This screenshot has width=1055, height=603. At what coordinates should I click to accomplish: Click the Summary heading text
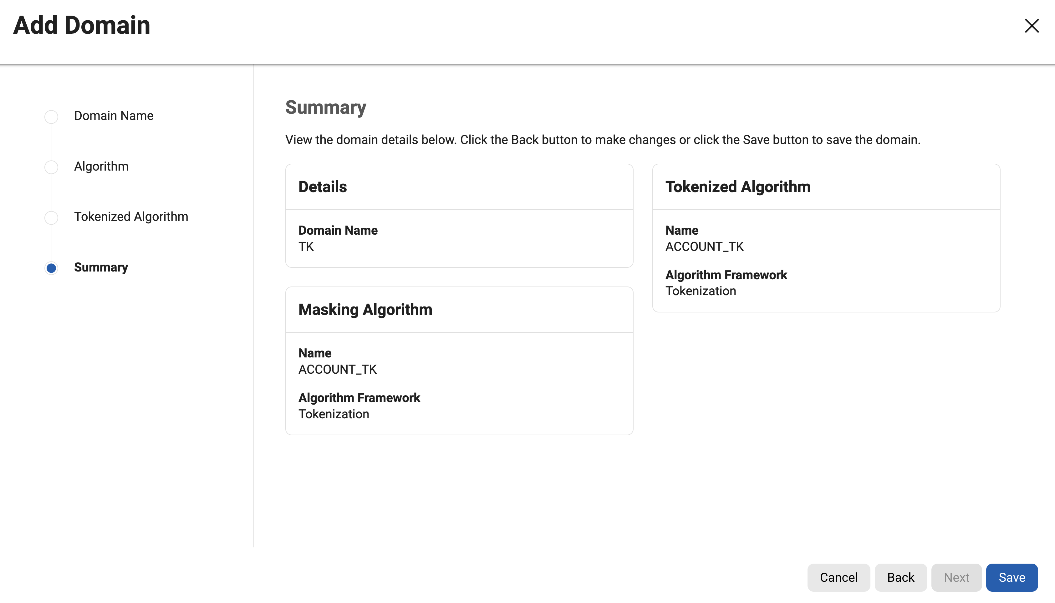pyautogui.click(x=325, y=107)
